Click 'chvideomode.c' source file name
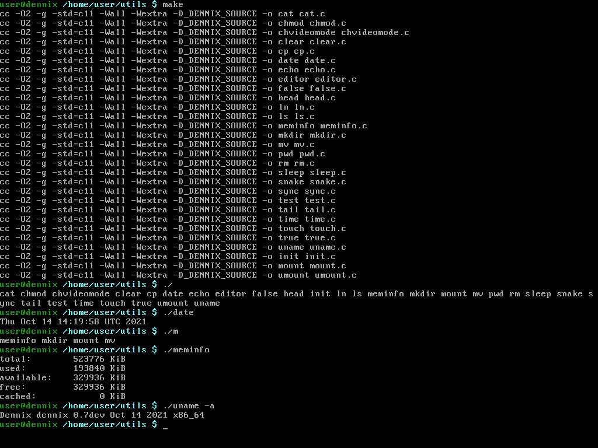Screen dimensions: 598x448 pos(375,33)
